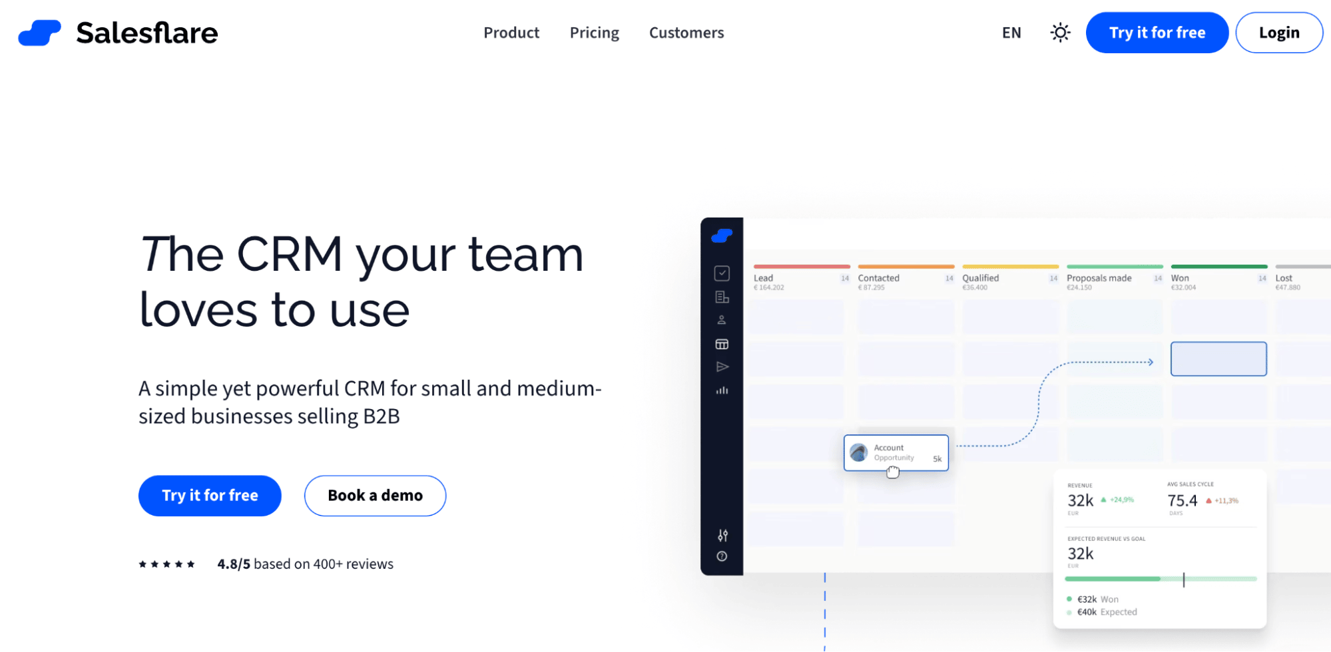Click the Login link

(x=1278, y=32)
